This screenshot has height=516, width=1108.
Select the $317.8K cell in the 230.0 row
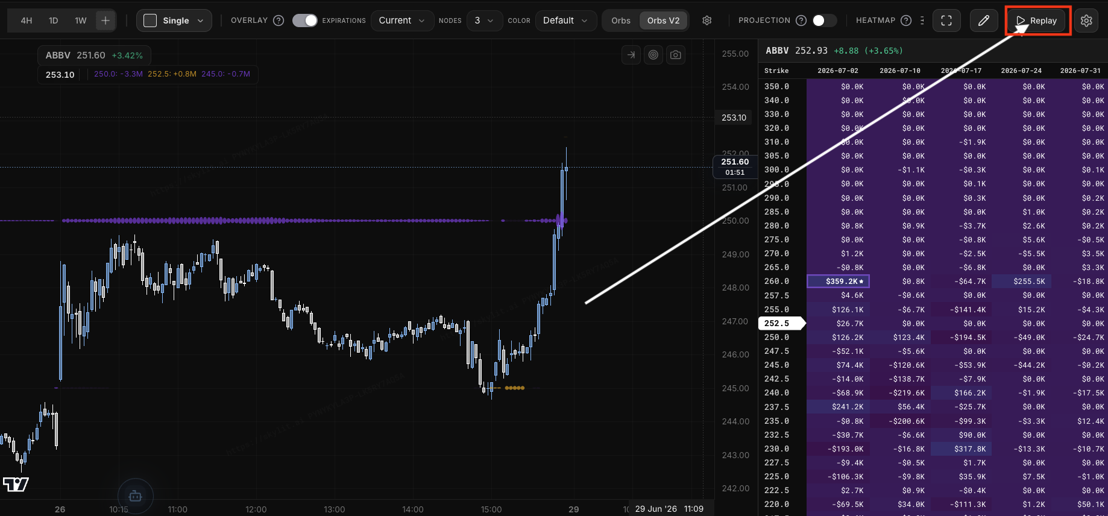coord(961,449)
